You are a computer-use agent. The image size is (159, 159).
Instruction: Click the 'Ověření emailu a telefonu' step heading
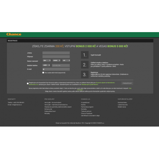click(x=99, y=63)
